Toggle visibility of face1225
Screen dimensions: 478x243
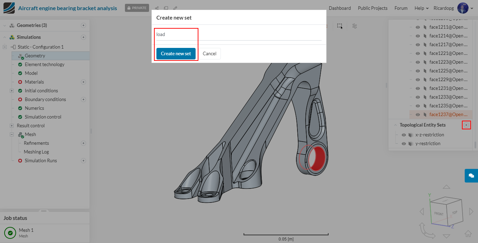coord(418,71)
